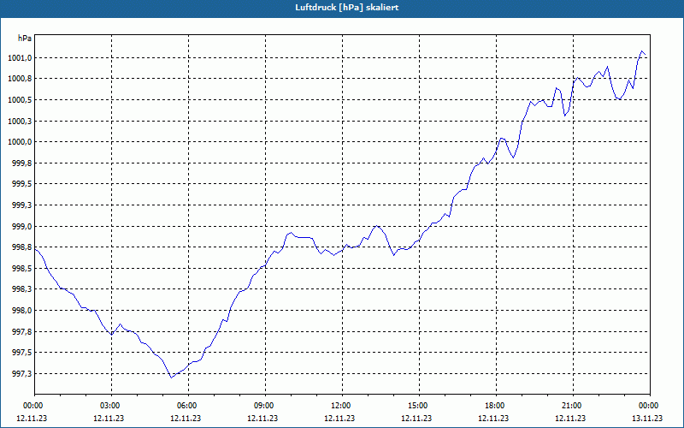Select the 06:00 time label
Screen dimensions: 684x428
(188, 406)
